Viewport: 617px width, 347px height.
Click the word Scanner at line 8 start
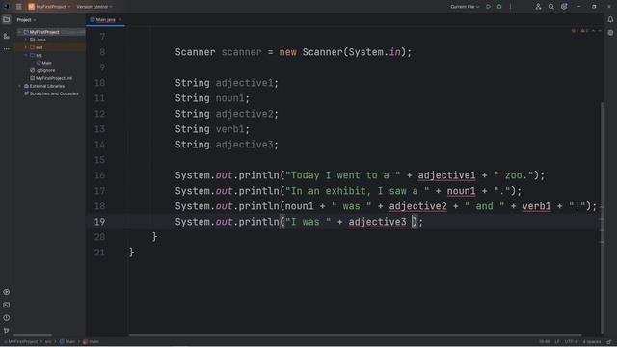pos(195,52)
